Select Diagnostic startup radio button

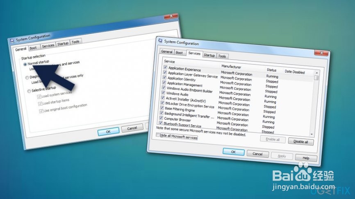tap(27, 78)
